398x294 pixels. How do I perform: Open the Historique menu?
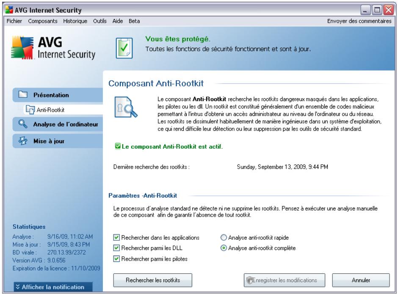click(75, 21)
